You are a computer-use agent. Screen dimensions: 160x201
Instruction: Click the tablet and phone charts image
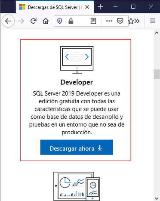pyautogui.click(x=77, y=186)
